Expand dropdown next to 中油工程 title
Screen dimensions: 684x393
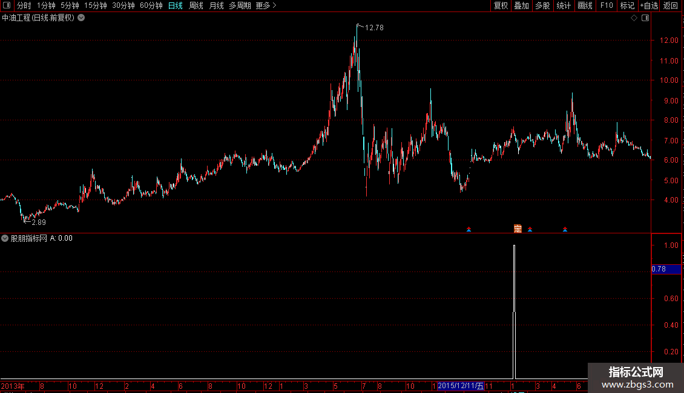coord(81,18)
